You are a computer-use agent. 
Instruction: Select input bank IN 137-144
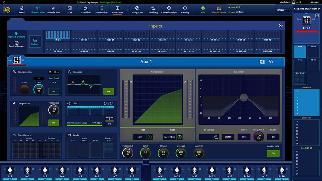coord(267,47)
